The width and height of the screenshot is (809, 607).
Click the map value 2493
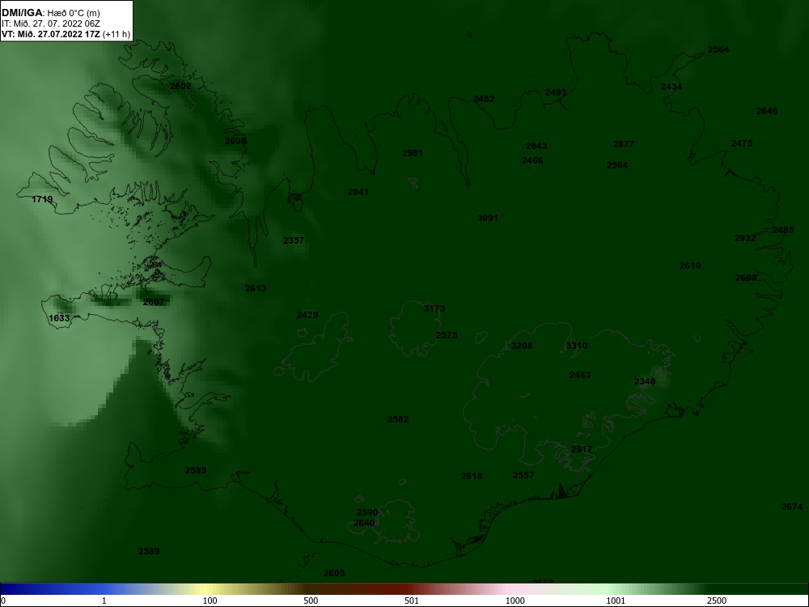point(557,93)
